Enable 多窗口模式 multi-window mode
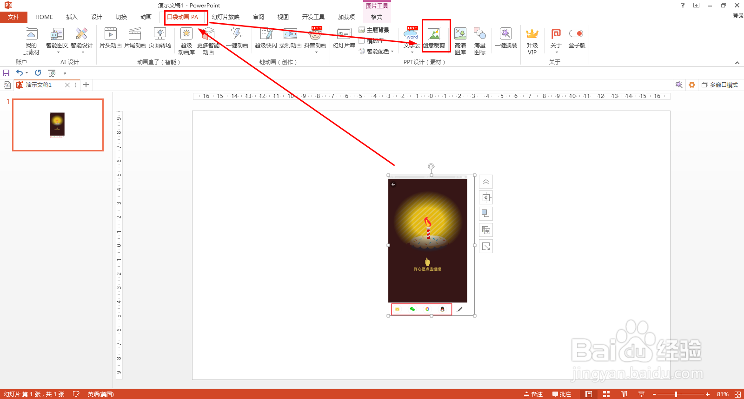 720,85
